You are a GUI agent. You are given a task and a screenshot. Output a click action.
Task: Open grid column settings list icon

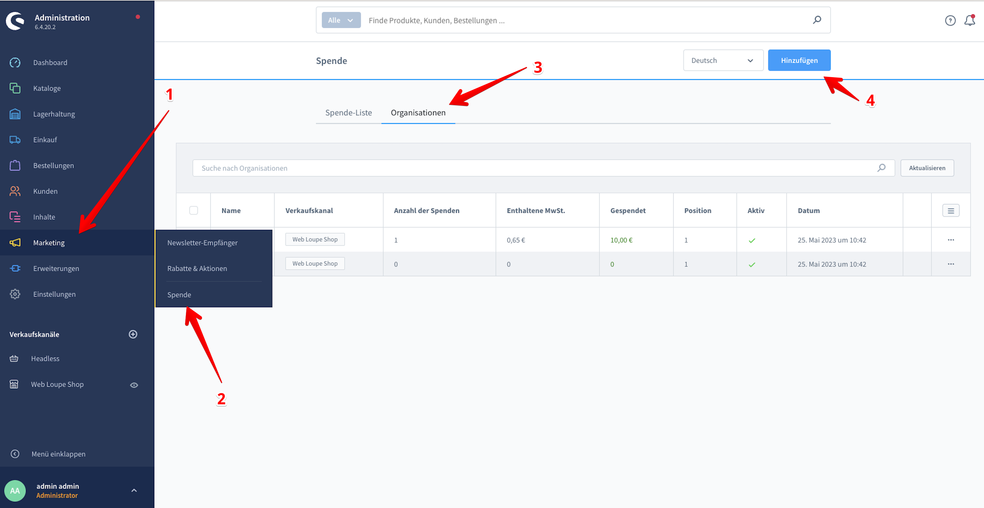950,210
